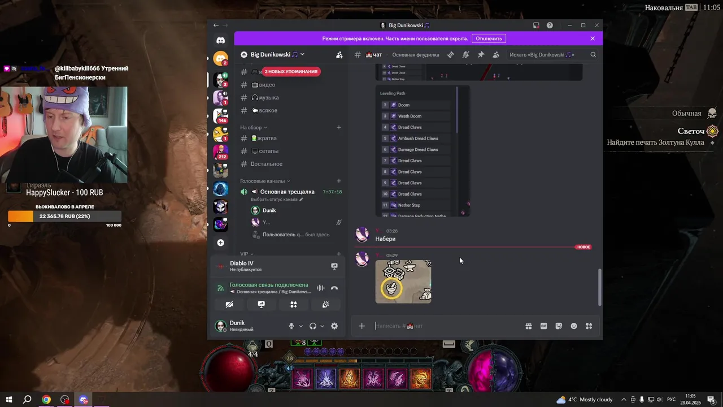This screenshot has height=407, width=723.
Task: Open gift icon in message bar
Action: click(528, 326)
